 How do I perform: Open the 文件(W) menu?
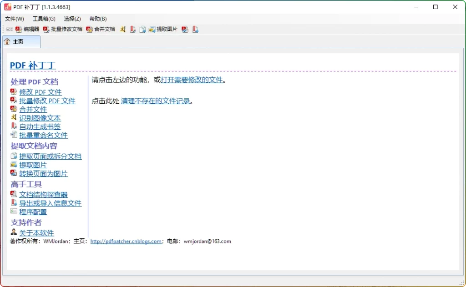point(14,19)
